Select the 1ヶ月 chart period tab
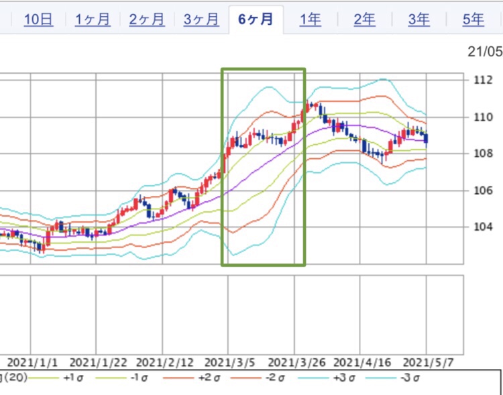The width and height of the screenshot is (503, 395). 93,19
